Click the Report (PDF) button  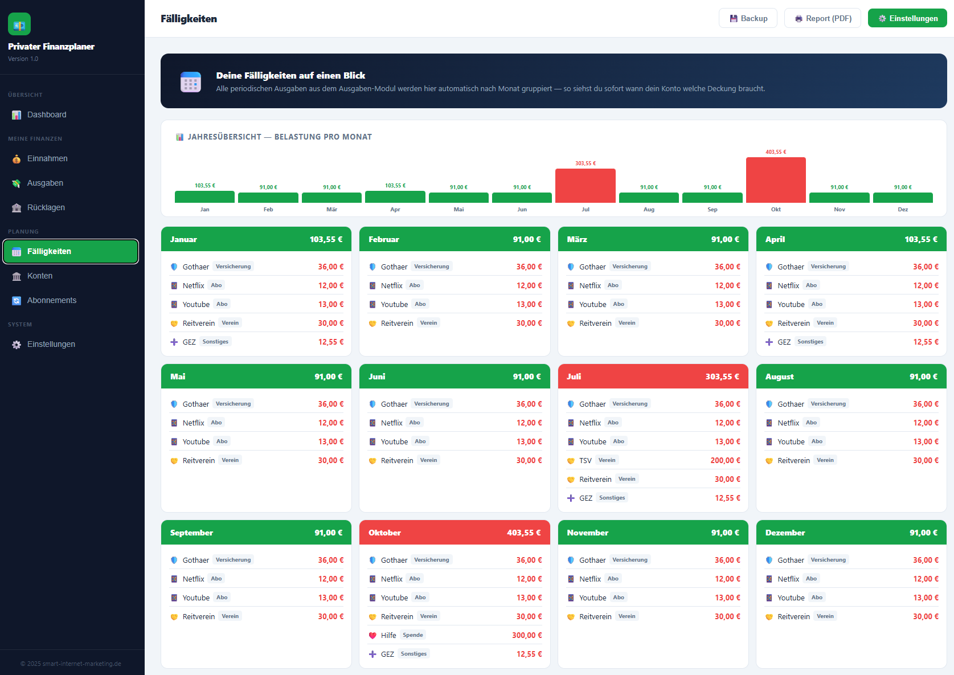[822, 18]
